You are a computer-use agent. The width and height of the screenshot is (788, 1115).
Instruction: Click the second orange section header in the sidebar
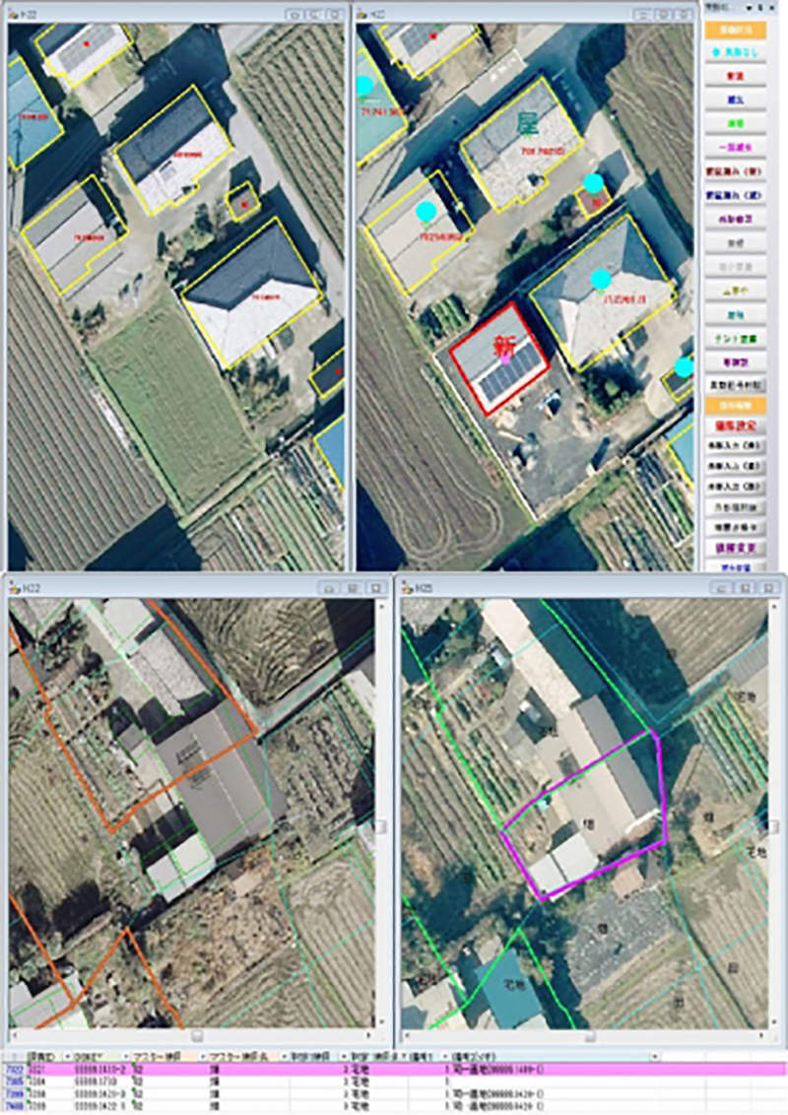point(735,406)
